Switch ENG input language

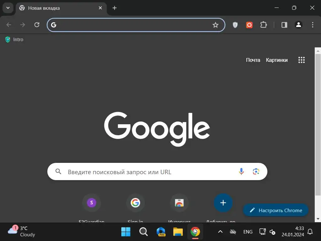click(248, 232)
